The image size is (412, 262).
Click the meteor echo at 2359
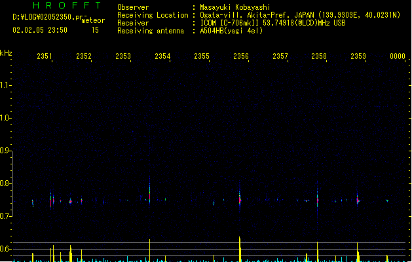358,200
